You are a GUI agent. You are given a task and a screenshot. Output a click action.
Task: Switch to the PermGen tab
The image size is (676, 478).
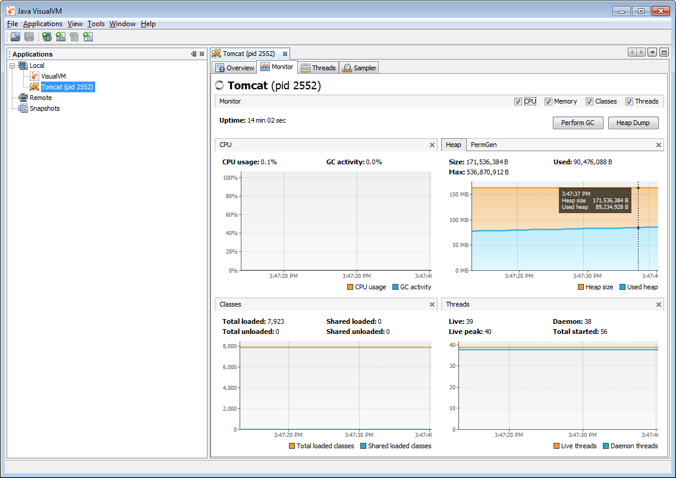pos(483,145)
